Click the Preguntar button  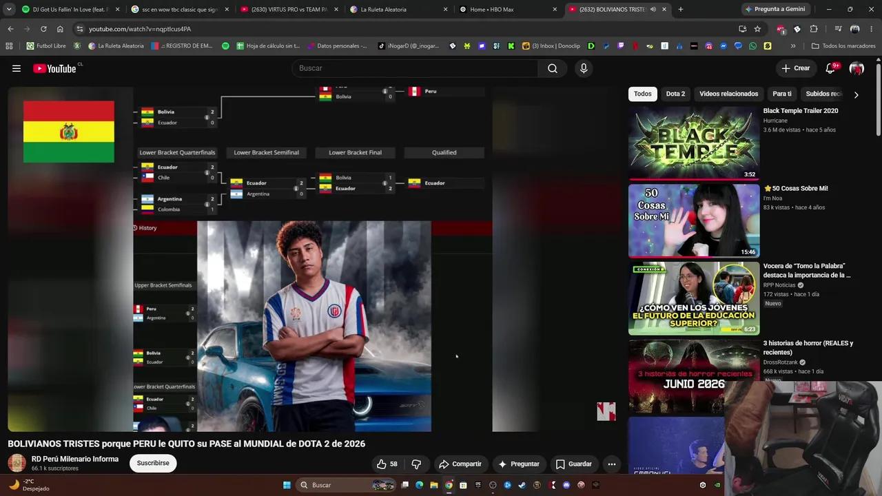tap(519, 464)
